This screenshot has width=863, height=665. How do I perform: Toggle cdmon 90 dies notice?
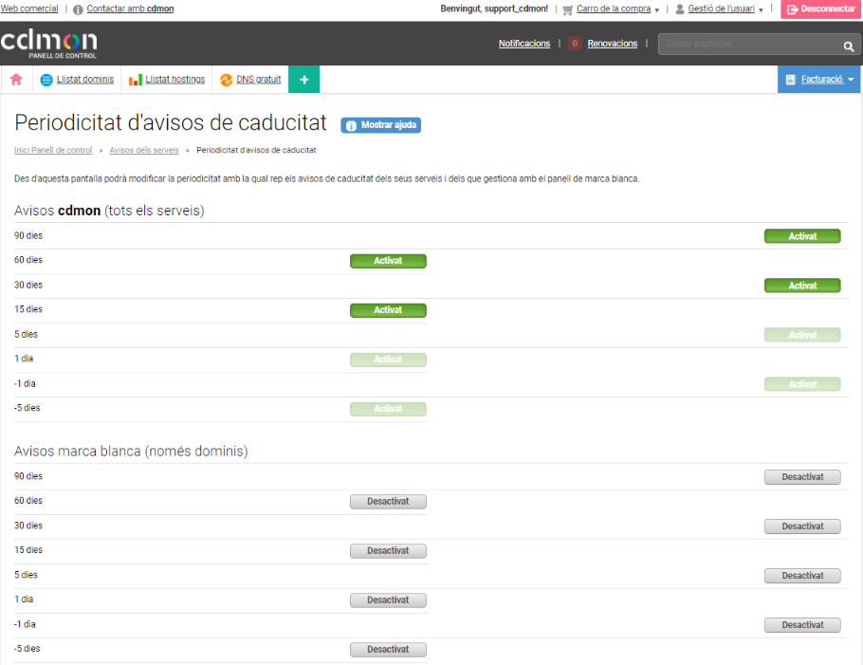[x=802, y=236]
